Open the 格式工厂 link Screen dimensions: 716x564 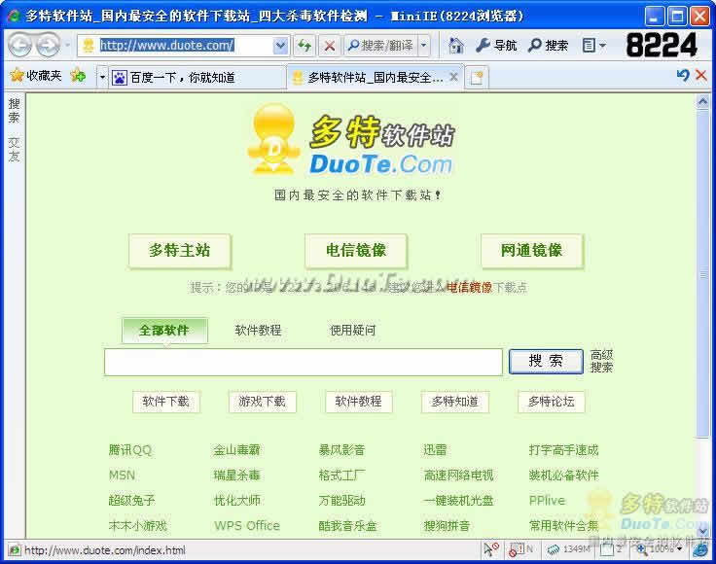click(x=342, y=476)
